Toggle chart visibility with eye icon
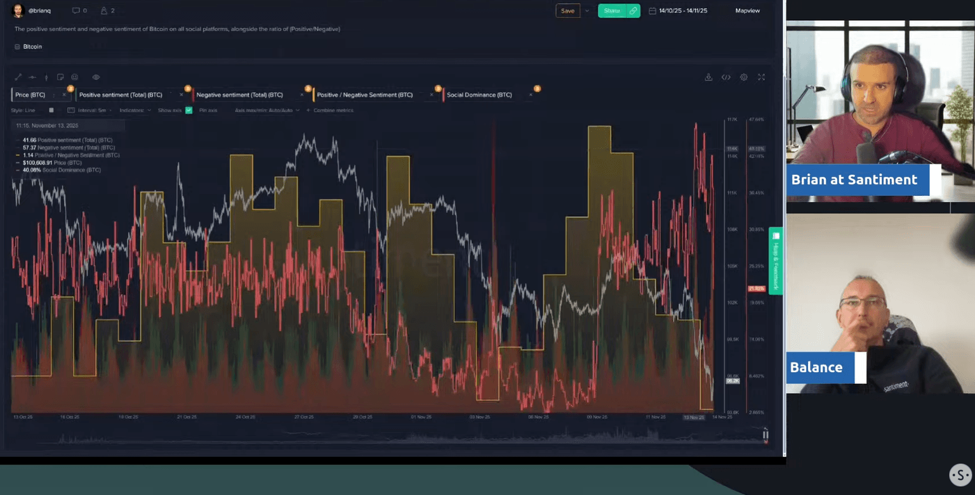This screenshot has width=975, height=495. pos(96,77)
